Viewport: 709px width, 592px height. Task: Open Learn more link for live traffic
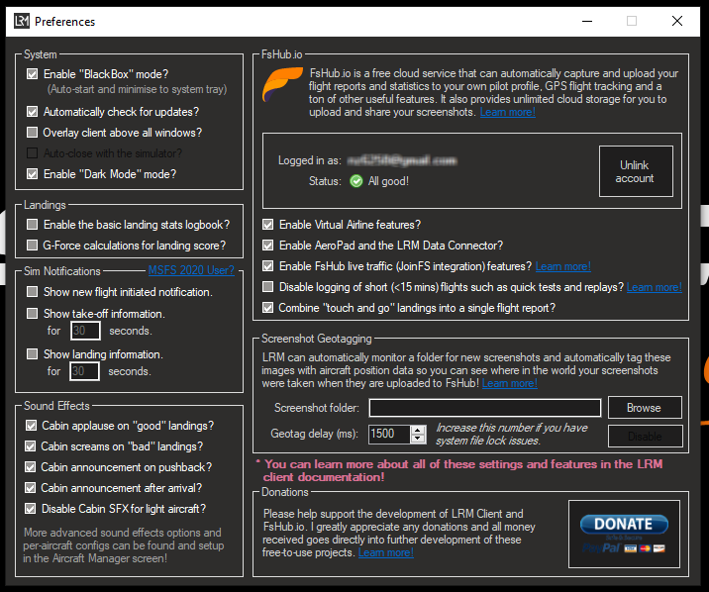coord(563,266)
